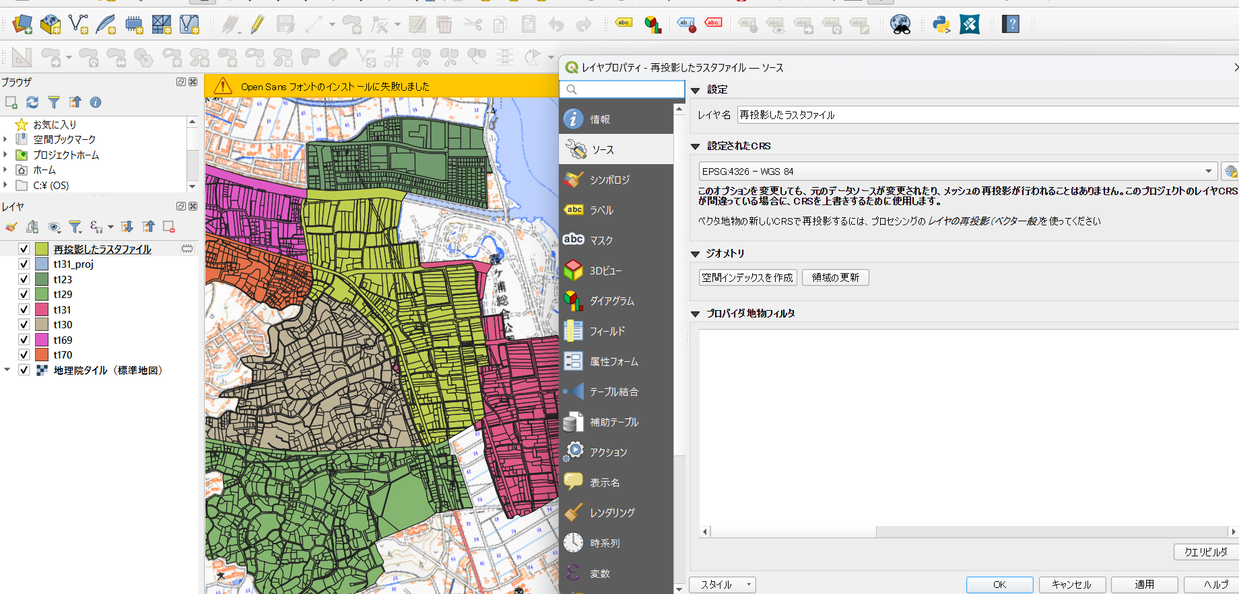
Task: Hide the t169 layer
Action: [x=24, y=340]
